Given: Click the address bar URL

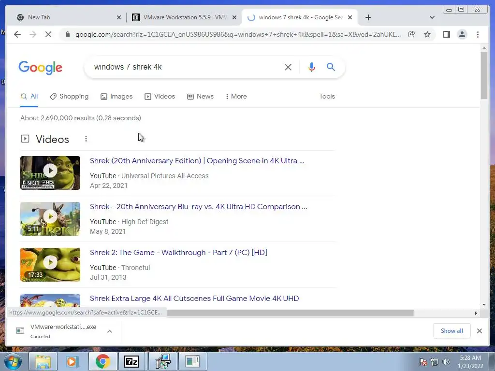Looking at the screenshot, I should pyautogui.click(x=238, y=34).
